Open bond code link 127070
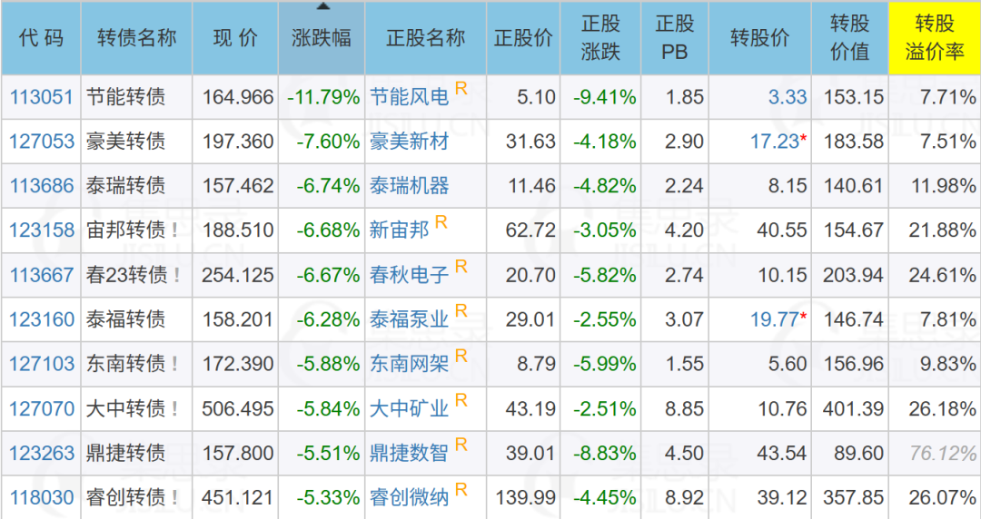This screenshot has height=519, width=981. 41,409
